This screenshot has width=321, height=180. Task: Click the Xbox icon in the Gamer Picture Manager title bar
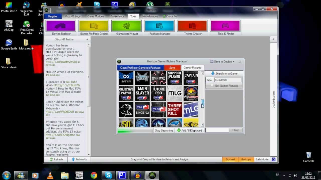pos(119,61)
